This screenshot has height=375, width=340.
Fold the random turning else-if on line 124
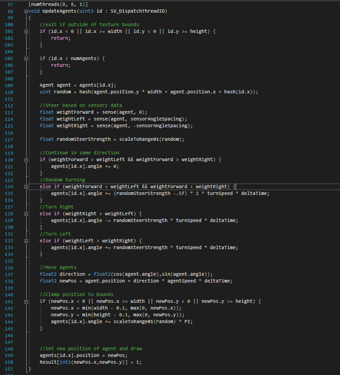[26, 187]
